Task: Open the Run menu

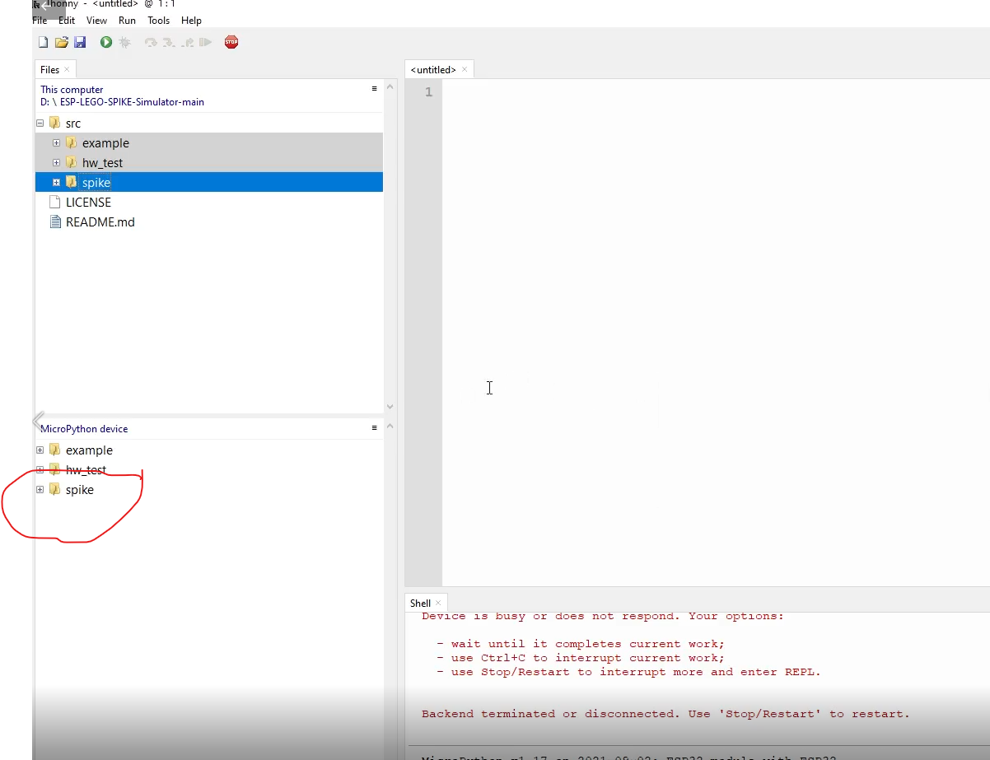Action: (127, 21)
